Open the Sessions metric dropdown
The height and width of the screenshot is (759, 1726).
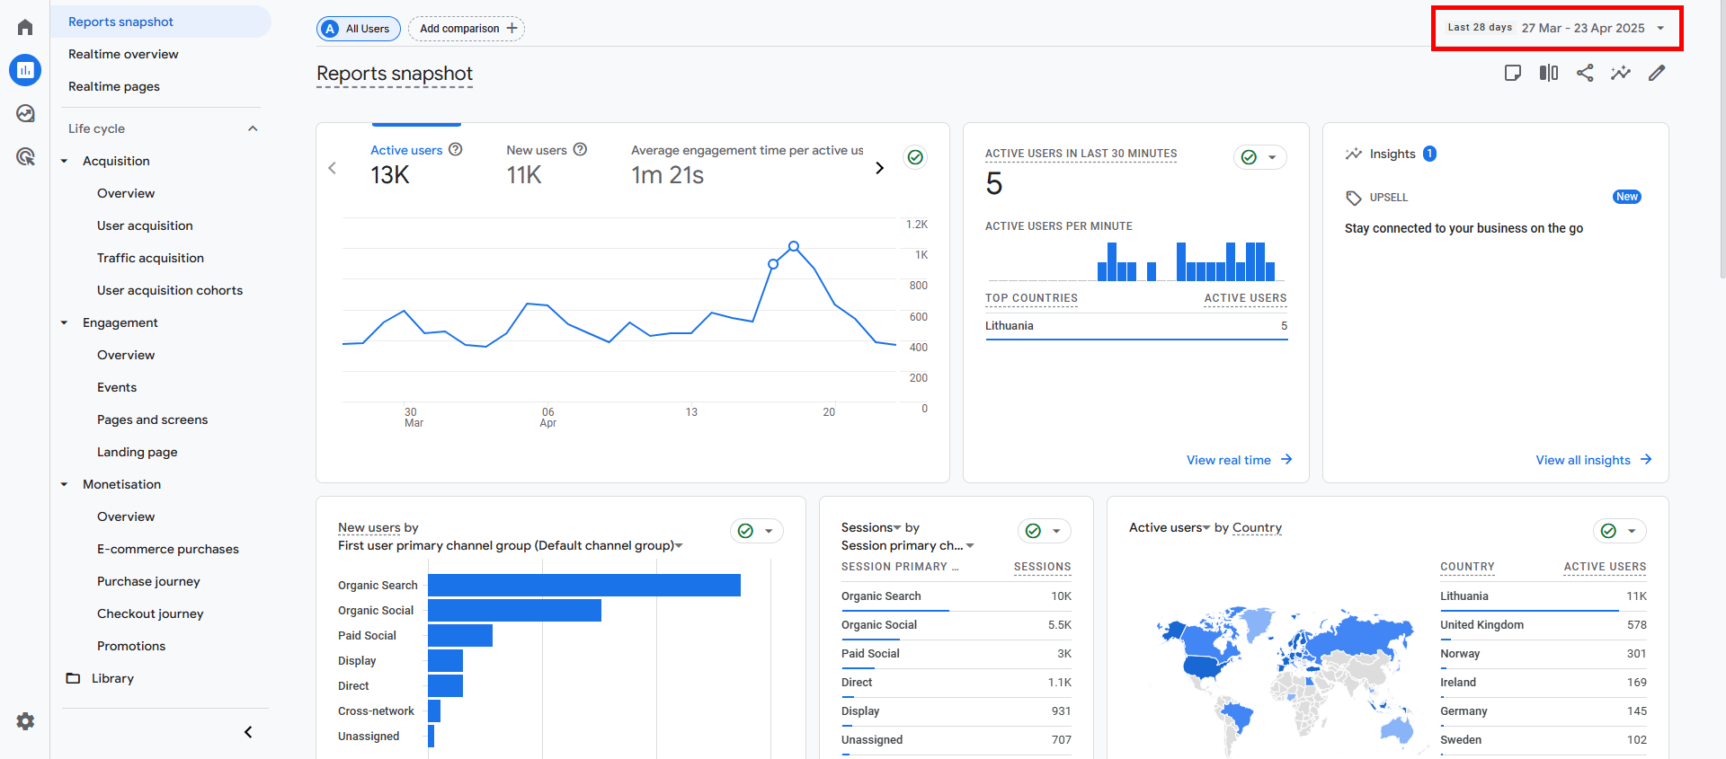click(x=871, y=527)
